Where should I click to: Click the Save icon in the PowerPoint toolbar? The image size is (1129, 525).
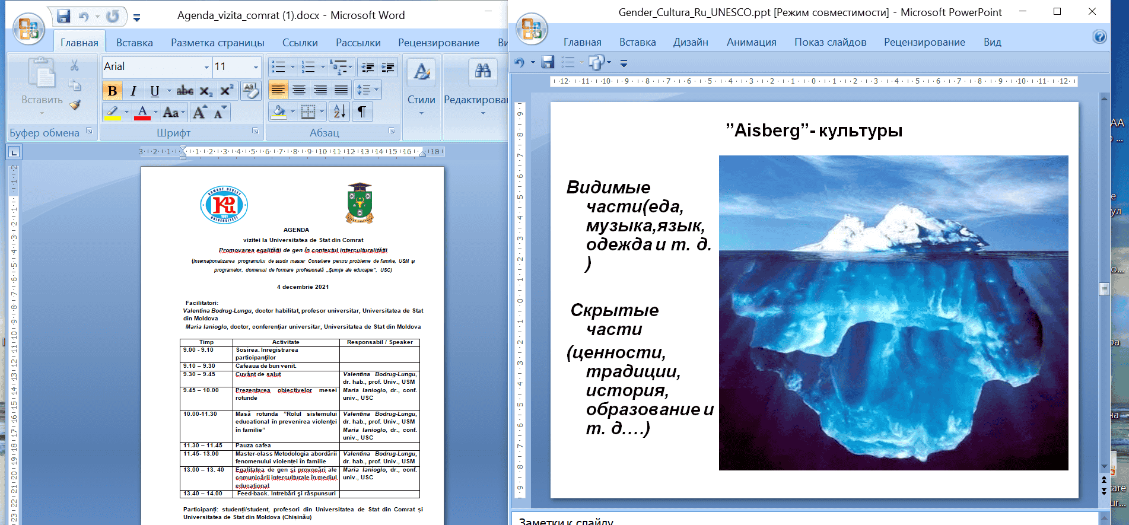[548, 62]
